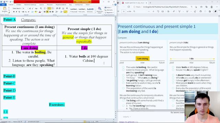Clear all formatting in Word ribbon
220x123 pixels.
[41, 9]
